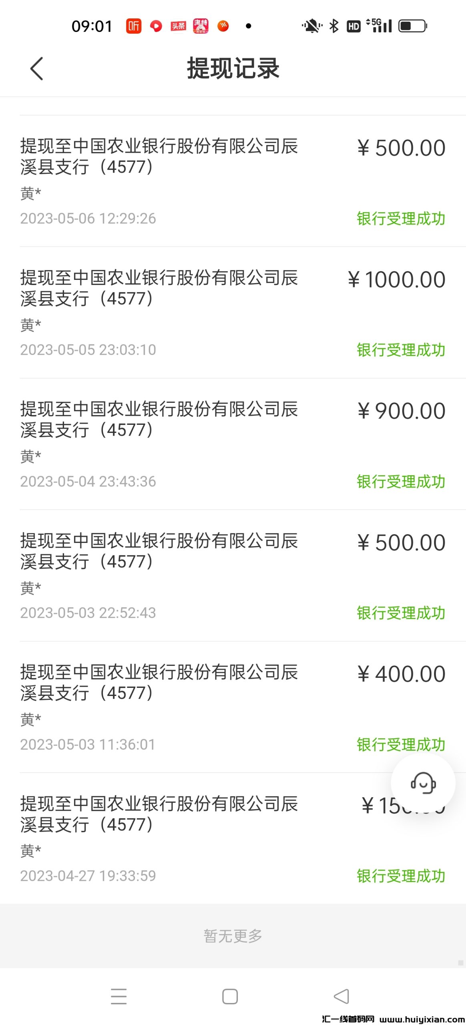Select the ¥400.00 withdrawal record

(x=232, y=707)
